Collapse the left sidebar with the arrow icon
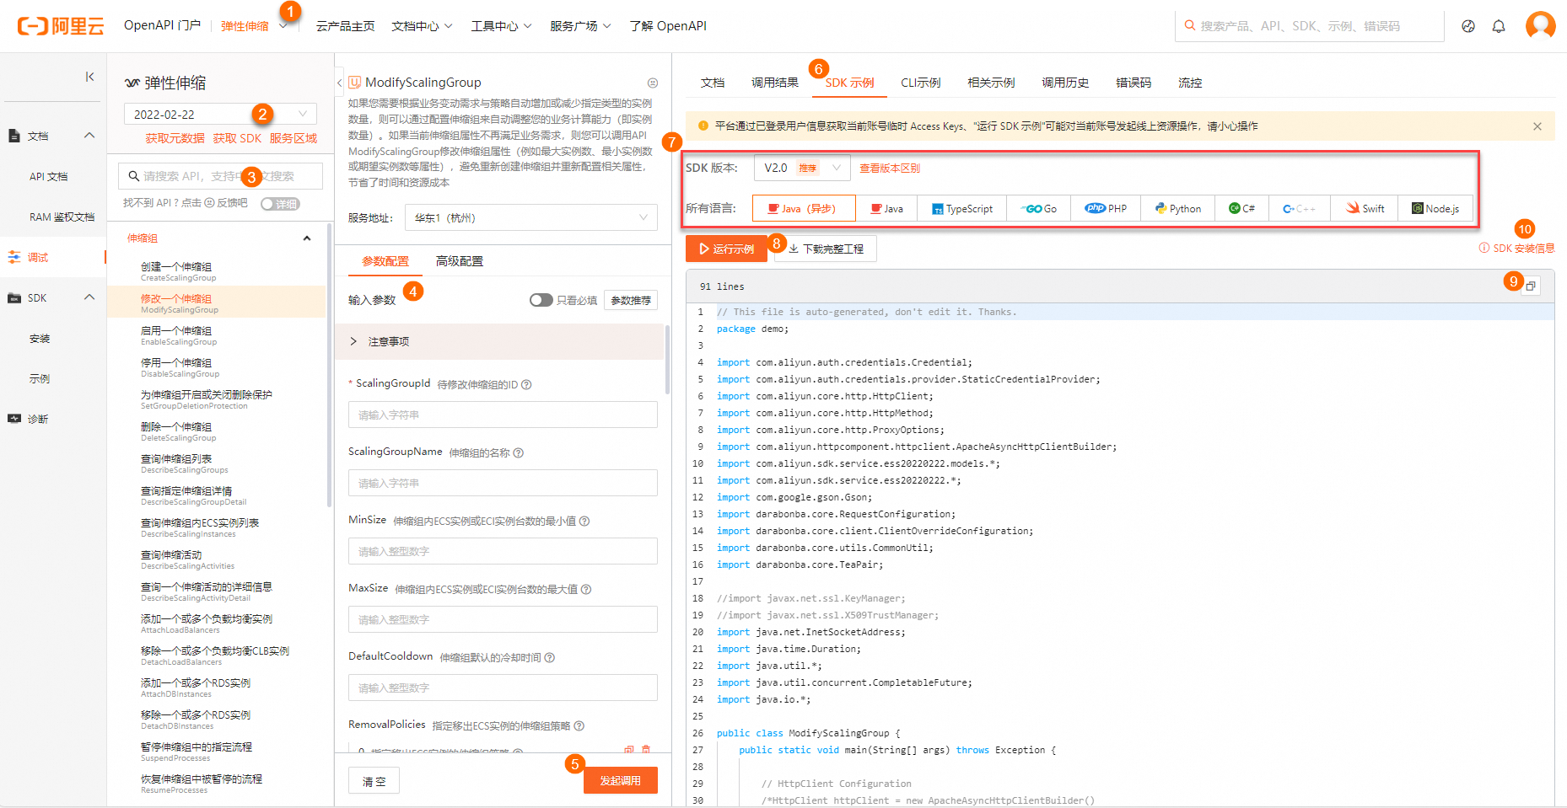The height and width of the screenshot is (808, 1567). pyautogui.click(x=89, y=77)
